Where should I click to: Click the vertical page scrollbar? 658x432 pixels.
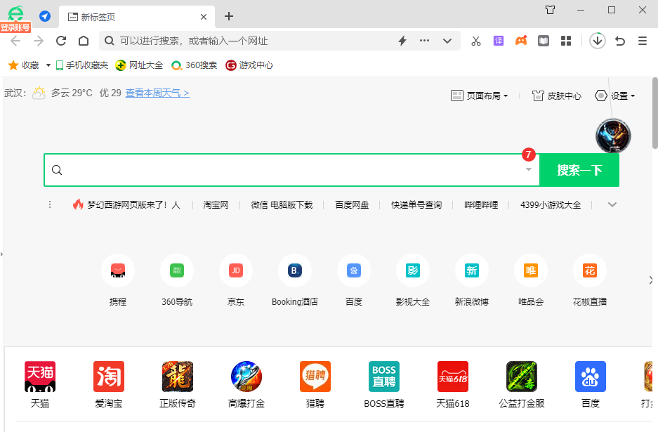click(x=655, y=113)
